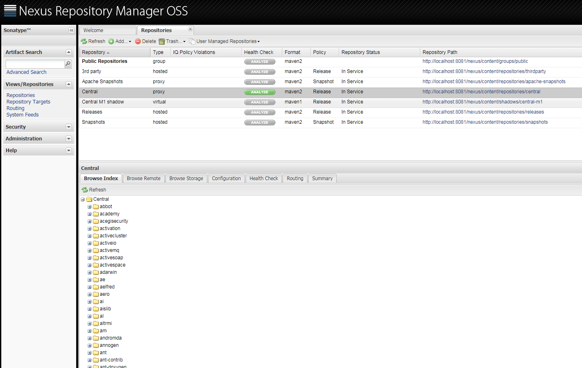Open the Configuration tab
The image size is (582, 368).
click(226, 179)
